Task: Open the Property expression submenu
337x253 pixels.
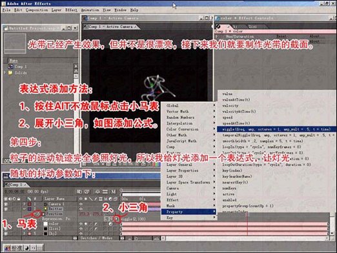Action: click(189, 212)
